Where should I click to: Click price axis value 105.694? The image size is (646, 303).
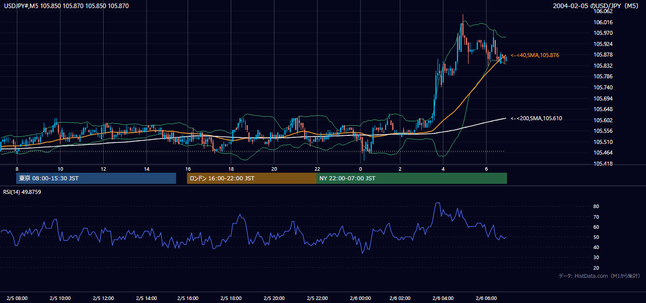(604, 98)
